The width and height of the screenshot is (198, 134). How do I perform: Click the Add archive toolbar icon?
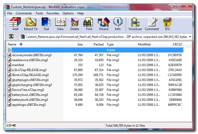15,24
